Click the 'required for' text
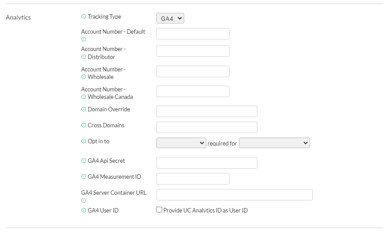Viewport: 392px width, 232px height. click(222, 143)
